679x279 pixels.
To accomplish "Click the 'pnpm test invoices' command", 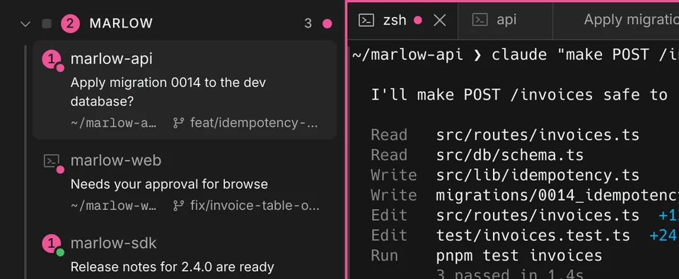I will 518,256.
